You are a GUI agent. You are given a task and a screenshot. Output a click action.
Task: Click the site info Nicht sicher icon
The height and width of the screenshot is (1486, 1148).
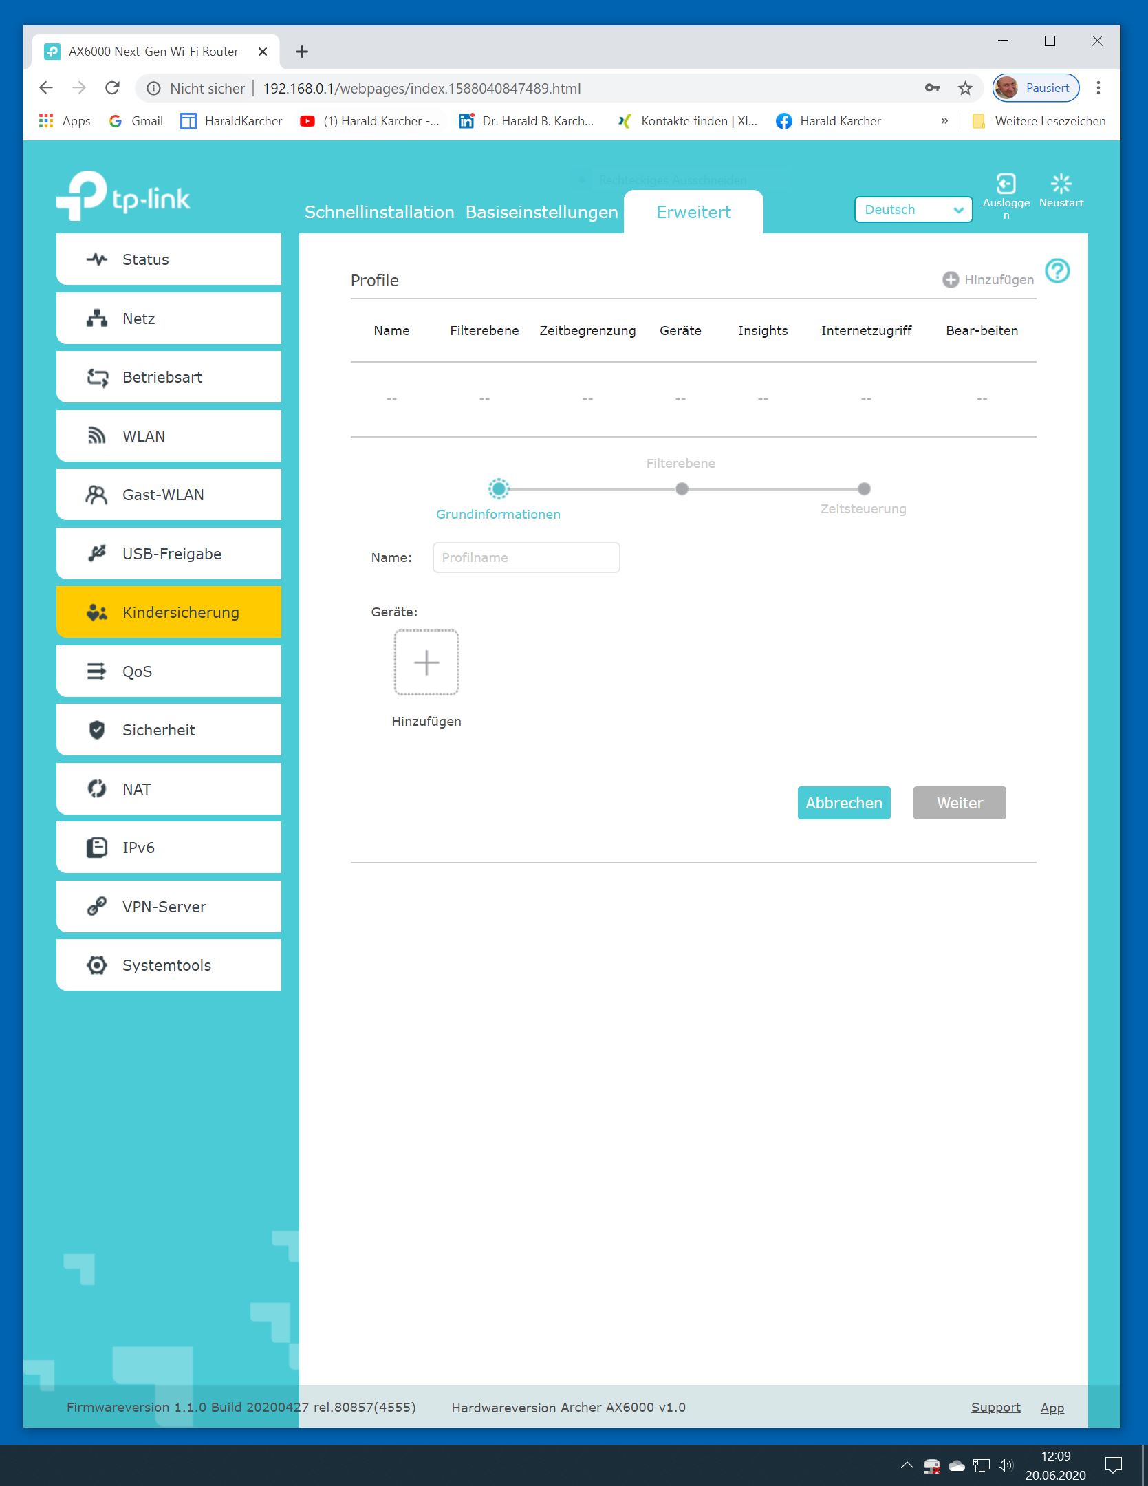click(x=154, y=89)
